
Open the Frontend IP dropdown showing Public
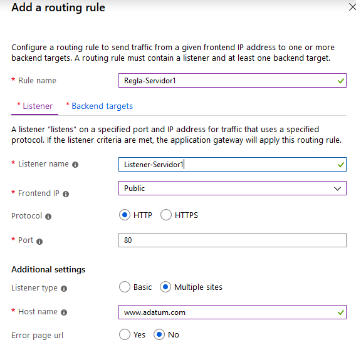(233, 188)
